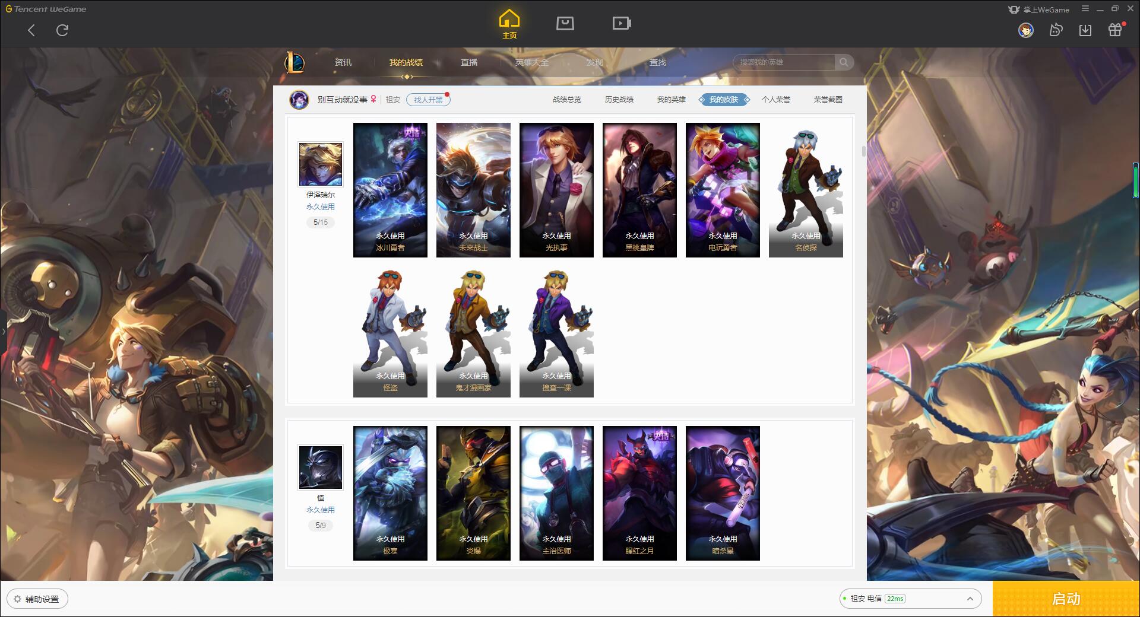Viewport: 1140px width, 617px height.
Task: Open the 历史战绩 sub-tab
Action: (x=619, y=100)
